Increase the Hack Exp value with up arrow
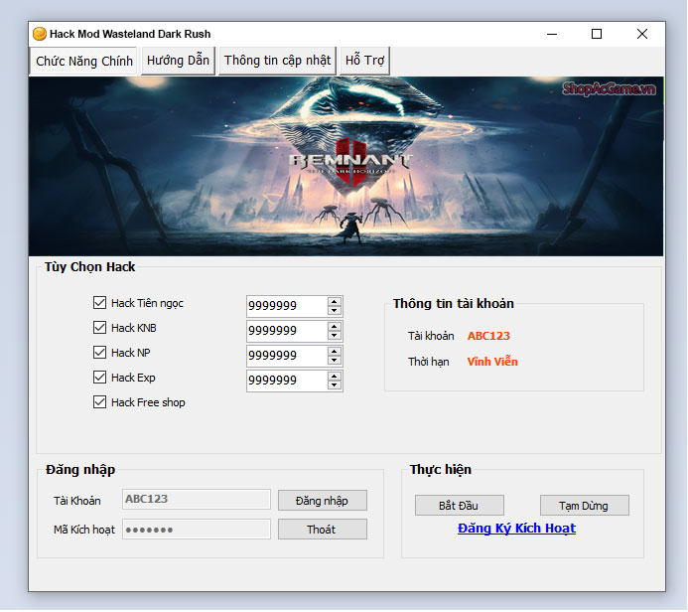688x612 pixels. click(x=335, y=377)
